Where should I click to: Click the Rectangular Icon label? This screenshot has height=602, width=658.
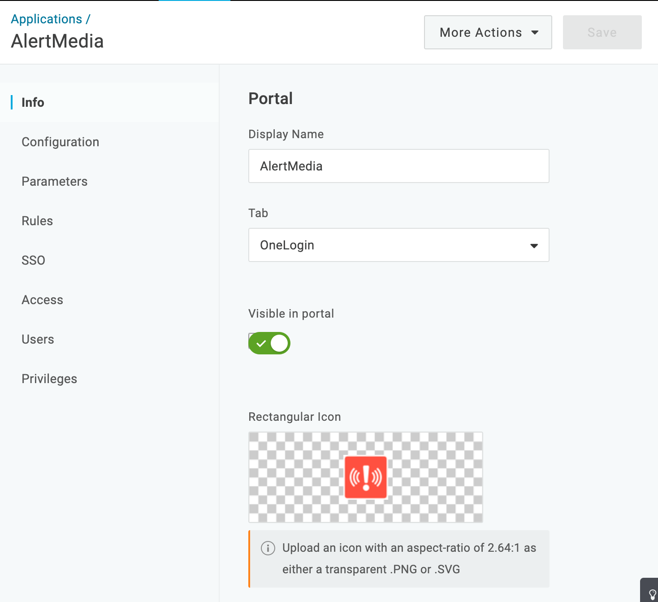click(294, 417)
